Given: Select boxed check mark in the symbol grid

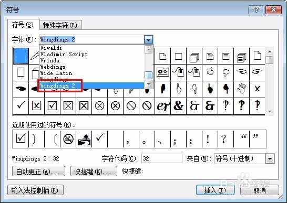Looking at the screenshot, I should 52,106.
